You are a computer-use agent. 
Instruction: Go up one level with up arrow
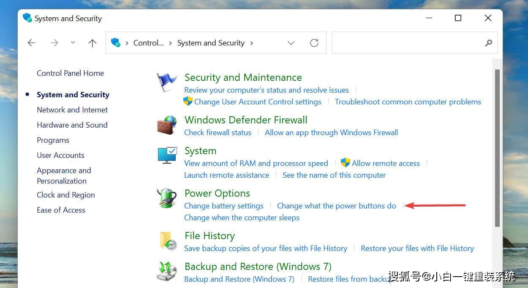[x=93, y=43]
